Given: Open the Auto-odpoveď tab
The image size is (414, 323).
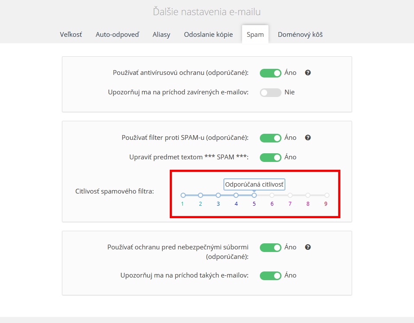Looking at the screenshot, I should (117, 35).
